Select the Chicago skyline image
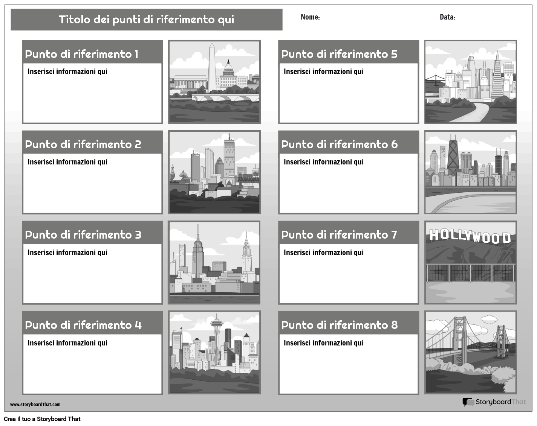537x426 pixels. pyautogui.click(x=471, y=172)
